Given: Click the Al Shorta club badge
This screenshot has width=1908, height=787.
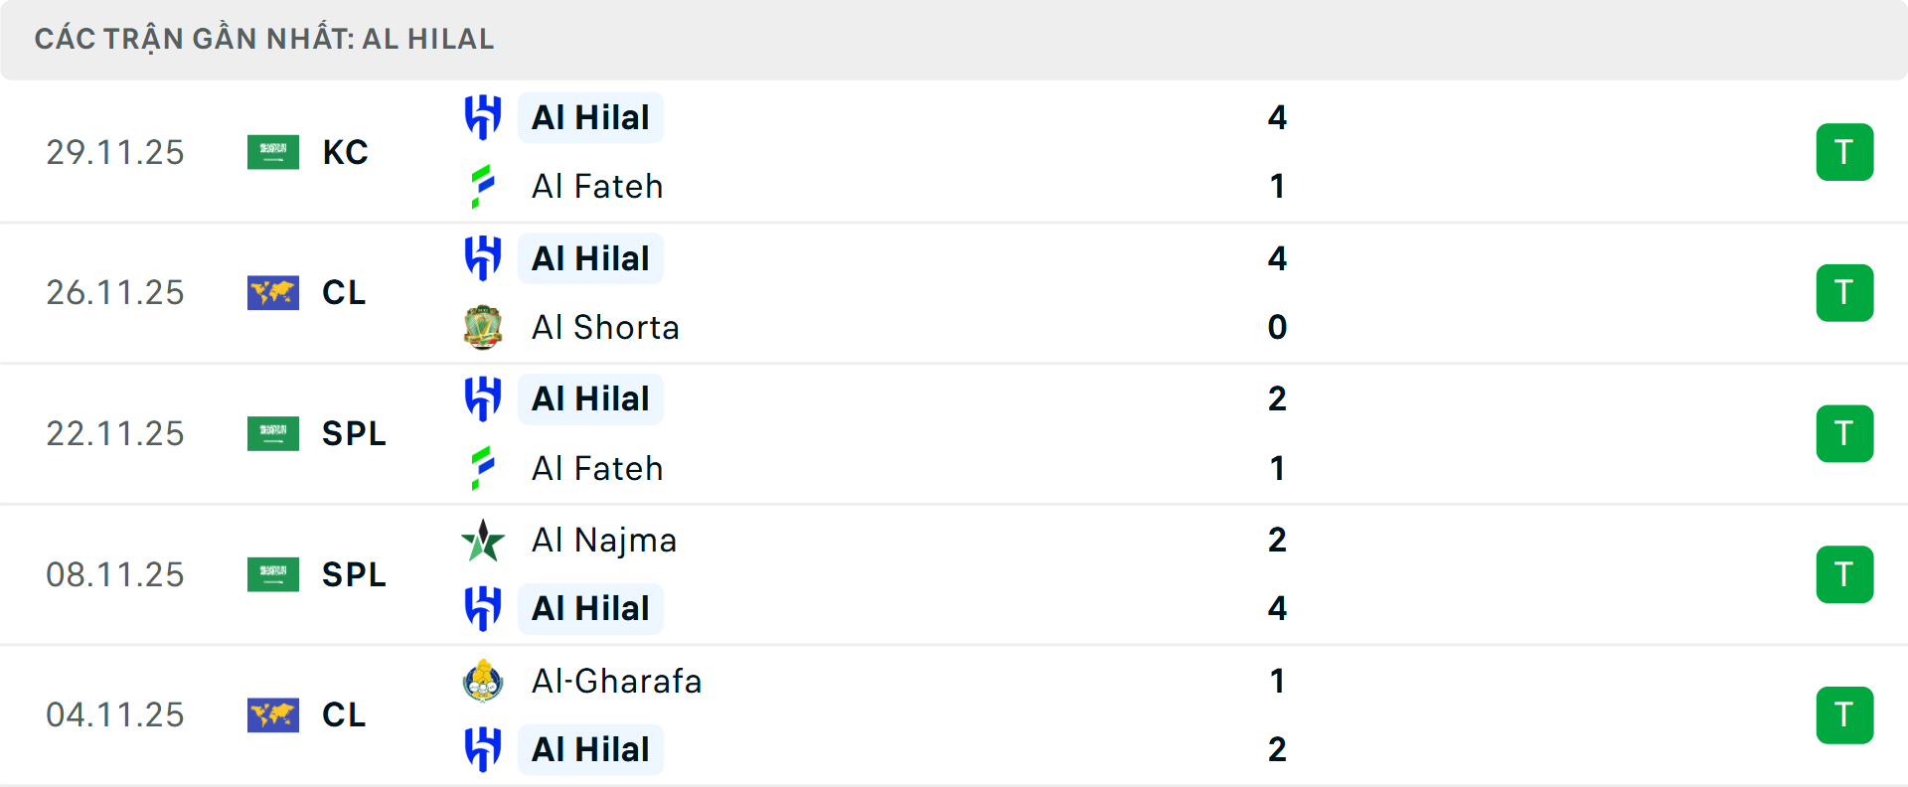Looking at the screenshot, I should point(484,327).
